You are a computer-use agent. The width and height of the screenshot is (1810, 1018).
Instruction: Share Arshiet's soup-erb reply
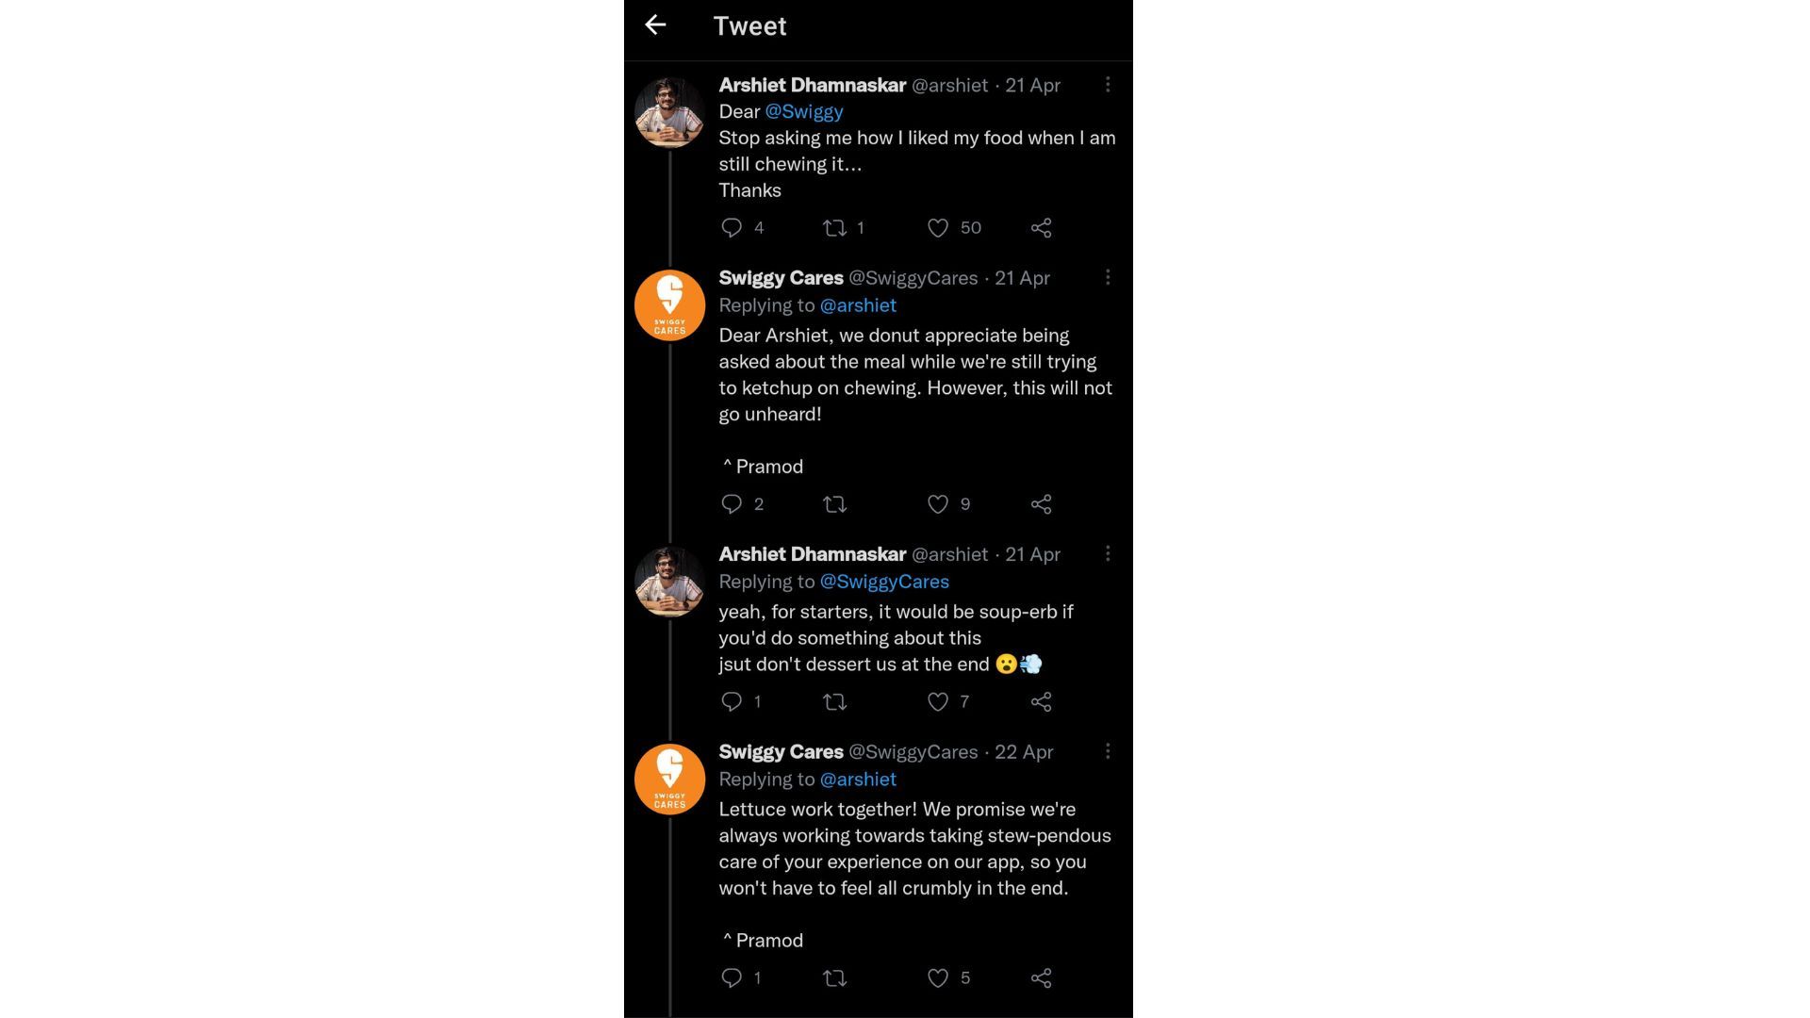pyautogui.click(x=1041, y=701)
